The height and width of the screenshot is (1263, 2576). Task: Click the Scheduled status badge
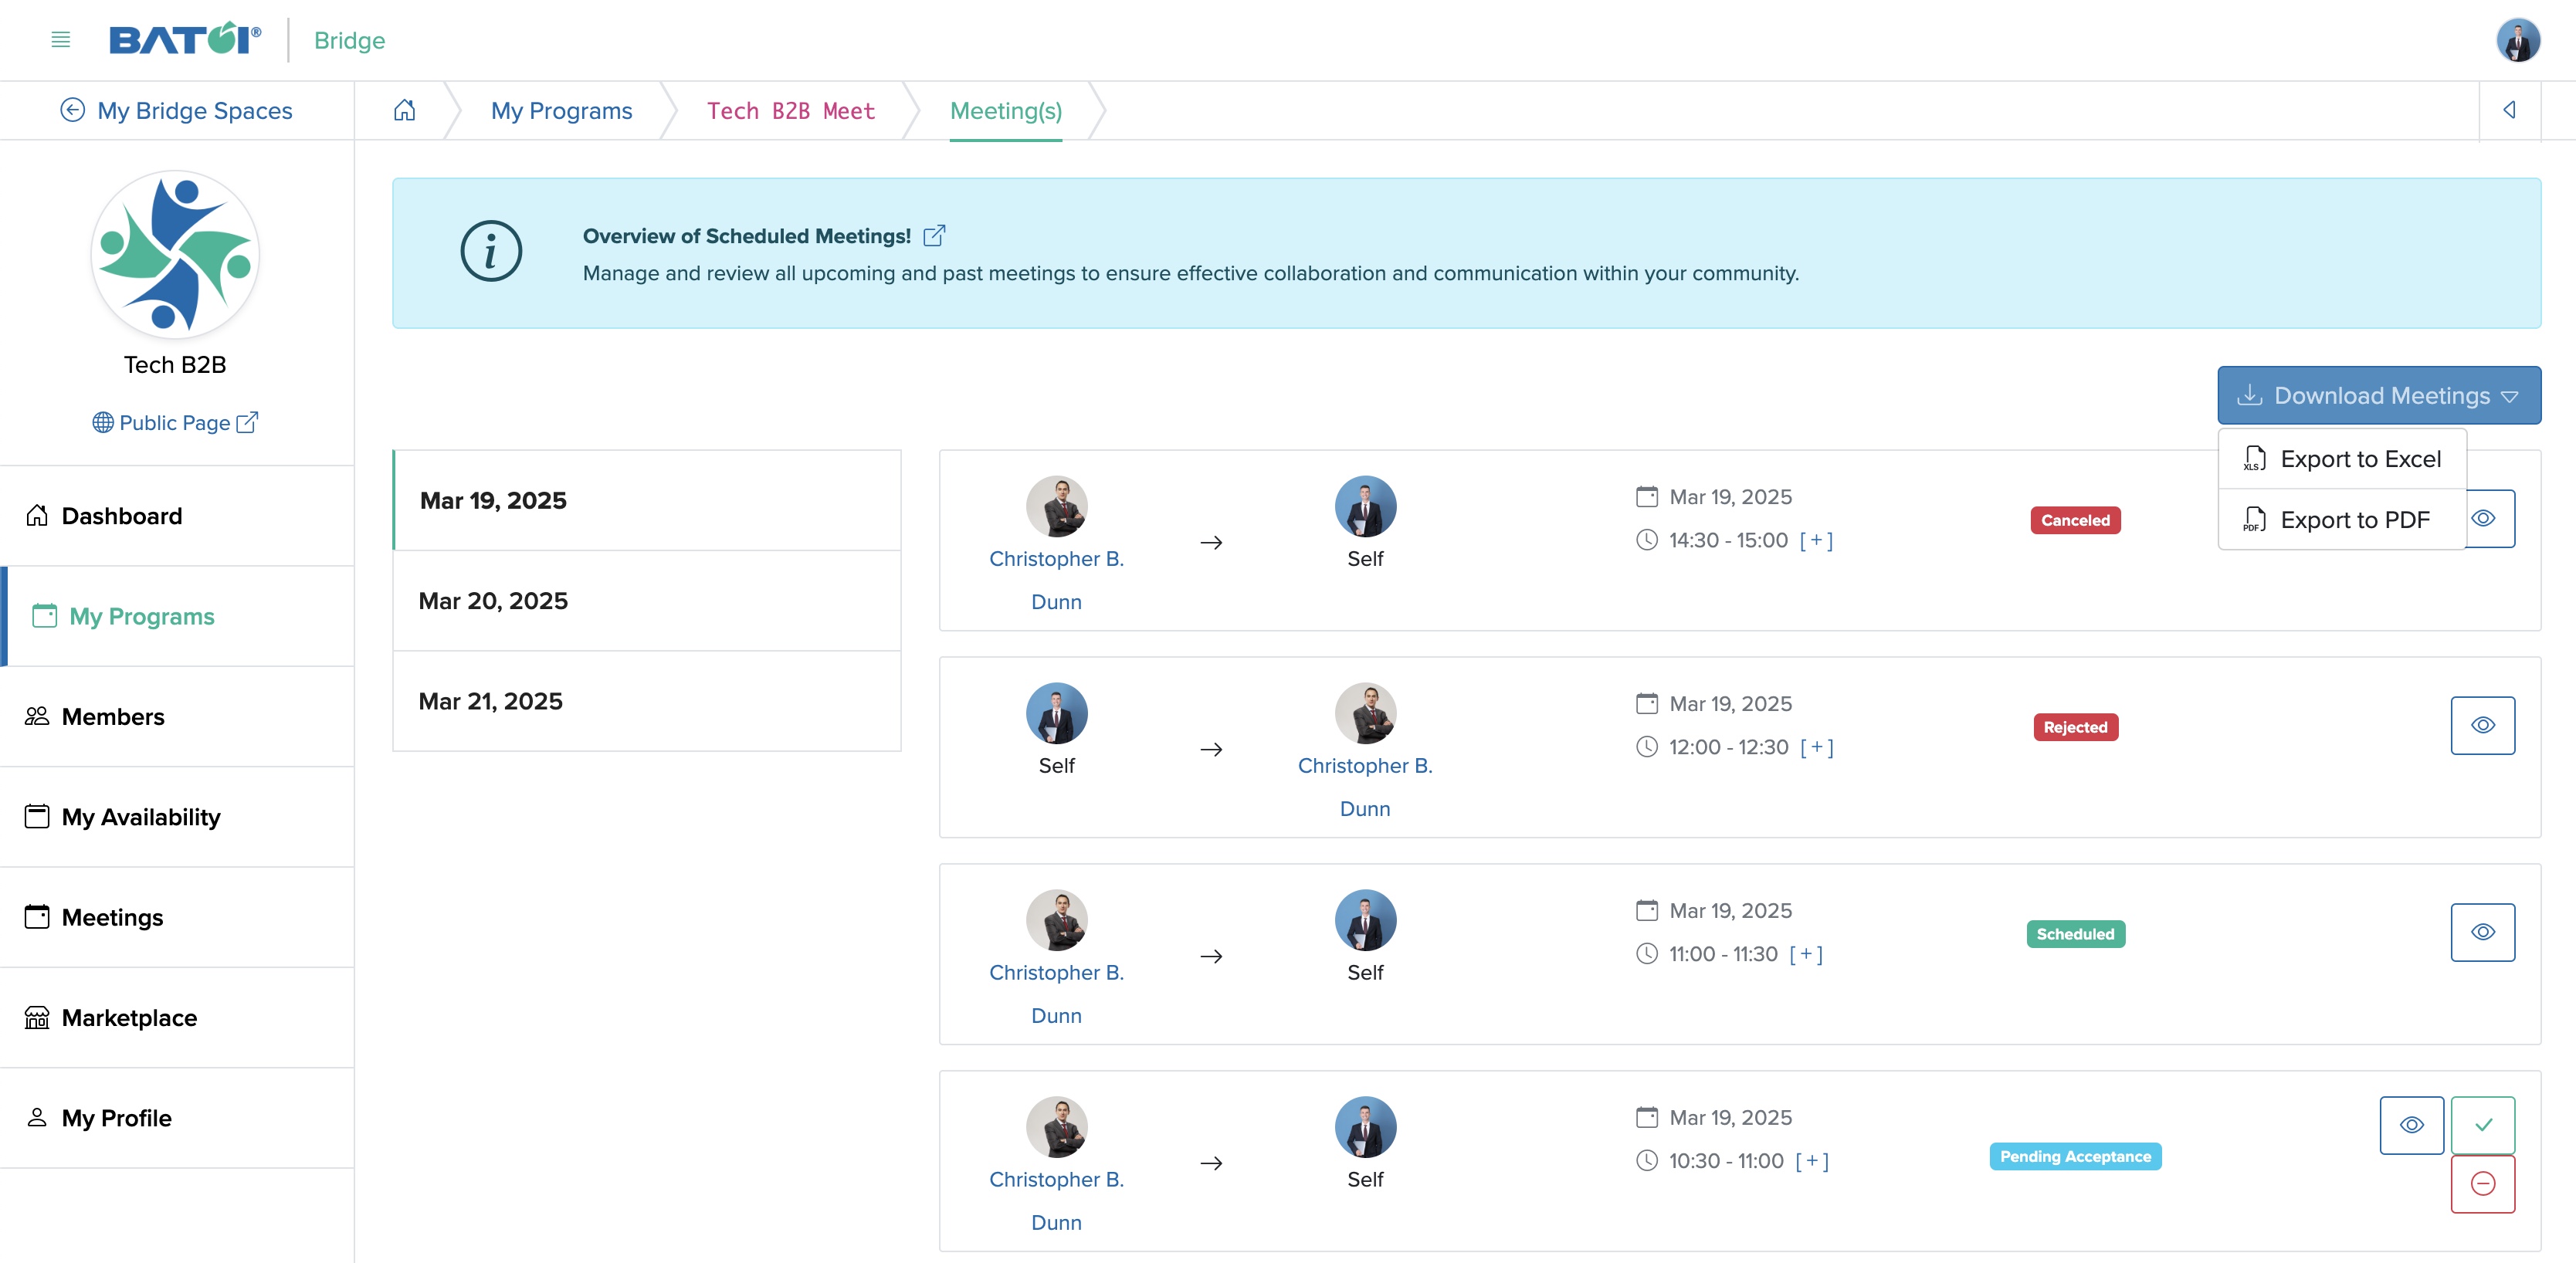(2075, 934)
